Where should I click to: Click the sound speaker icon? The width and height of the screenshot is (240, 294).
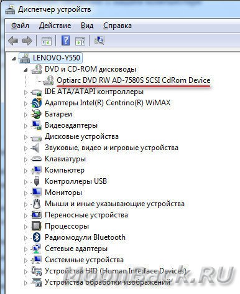[35, 148]
